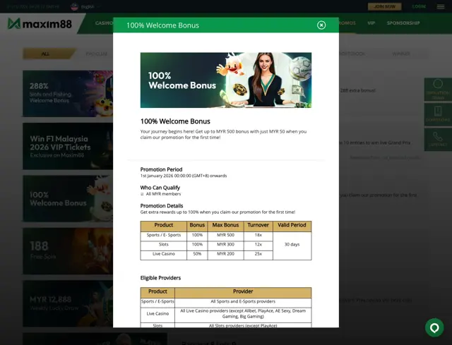452x345 pixels.
Task: Click the 'Who Can Qualify' heading
Action: tap(160, 188)
